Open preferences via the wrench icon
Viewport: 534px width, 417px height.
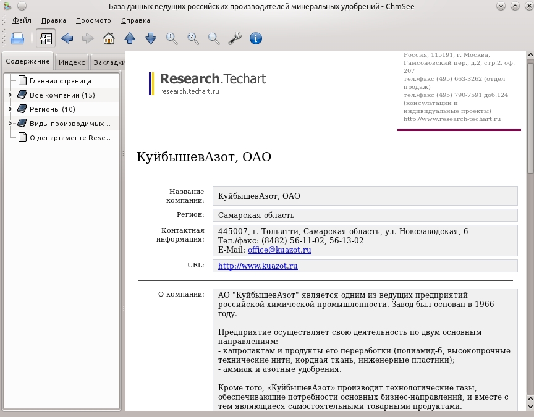click(235, 38)
